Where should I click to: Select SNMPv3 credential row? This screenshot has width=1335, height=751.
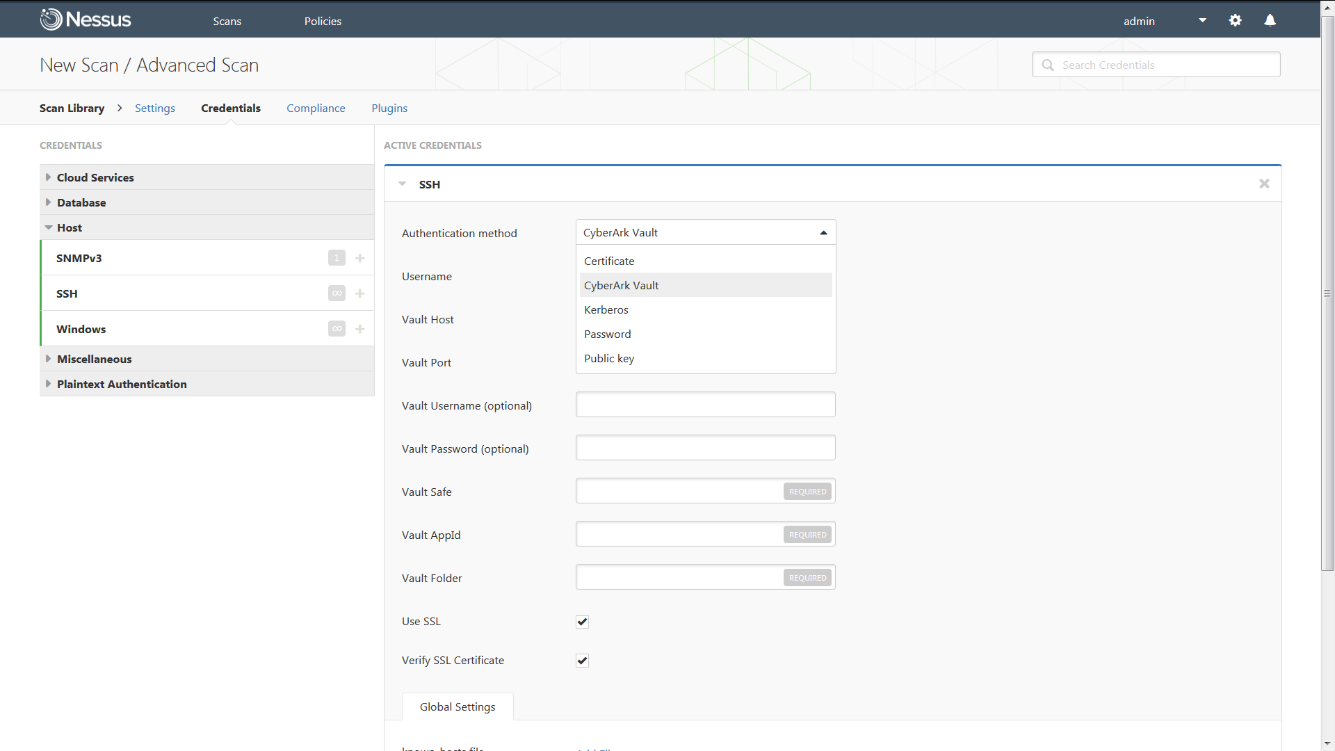click(x=207, y=258)
